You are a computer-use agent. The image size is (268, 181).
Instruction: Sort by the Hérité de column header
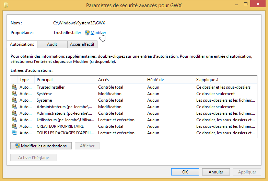pyautogui.click(x=170, y=80)
